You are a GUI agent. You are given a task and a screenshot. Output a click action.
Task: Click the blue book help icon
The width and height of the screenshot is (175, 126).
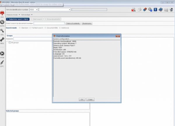pyautogui.click(x=161, y=10)
